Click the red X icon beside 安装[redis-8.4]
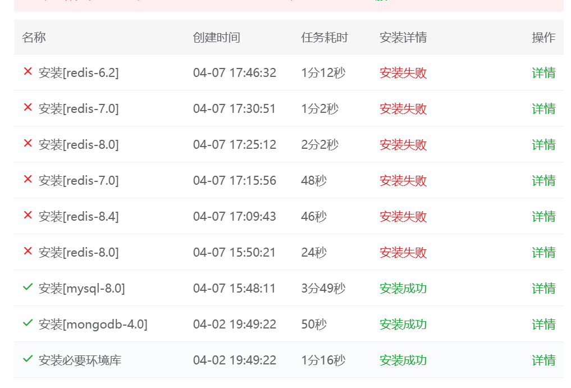This screenshot has height=388, width=571. [28, 215]
